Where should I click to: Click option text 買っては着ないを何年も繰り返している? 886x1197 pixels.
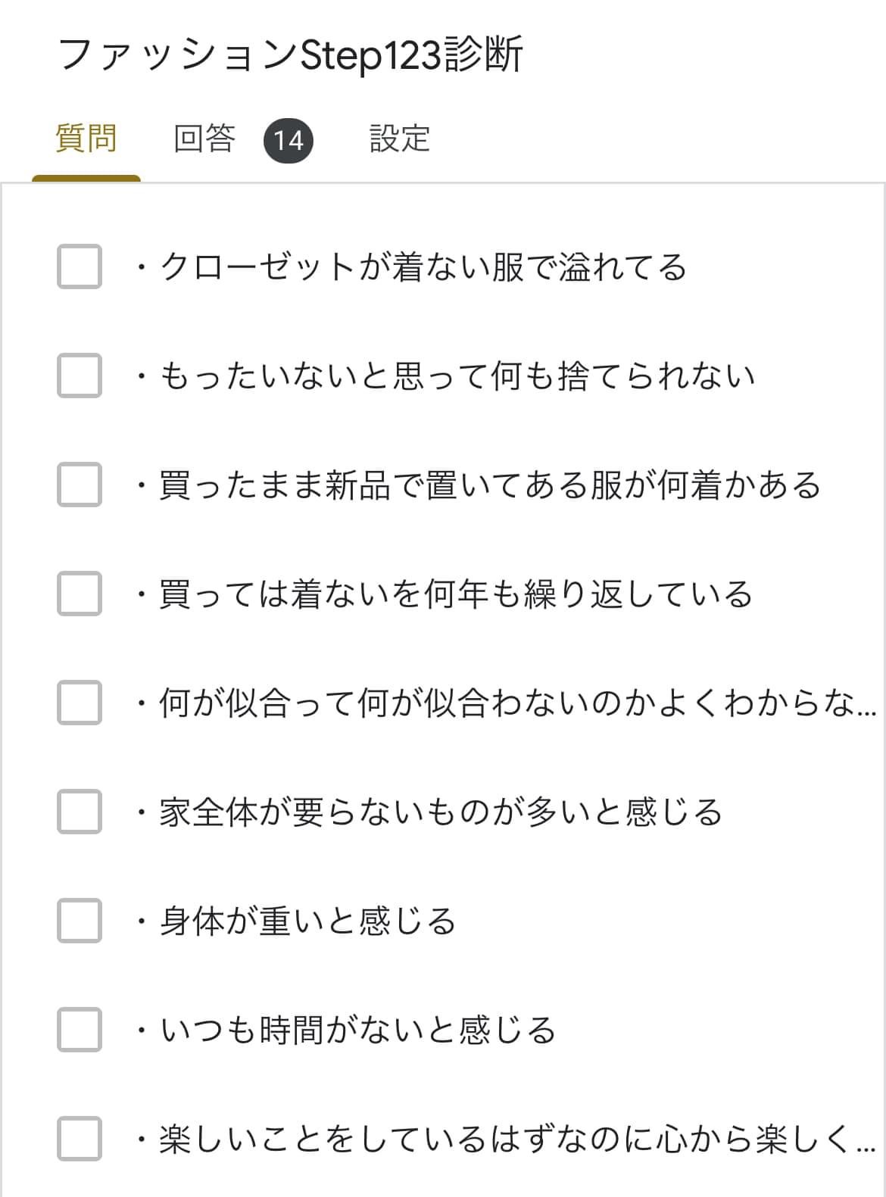(x=456, y=594)
